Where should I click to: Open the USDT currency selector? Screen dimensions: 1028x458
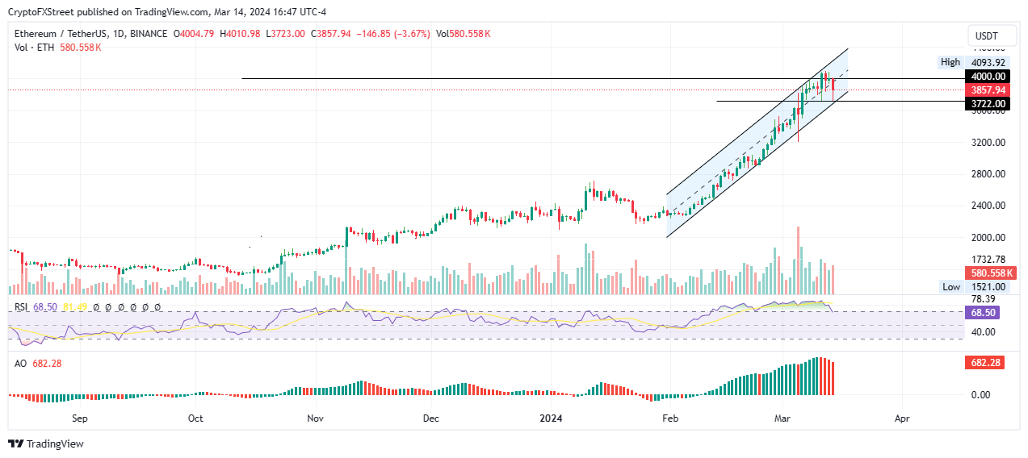coord(987,36)
